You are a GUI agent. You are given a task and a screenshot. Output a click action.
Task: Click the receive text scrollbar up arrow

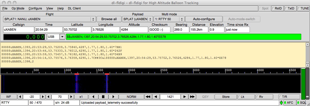click(307, 45)
